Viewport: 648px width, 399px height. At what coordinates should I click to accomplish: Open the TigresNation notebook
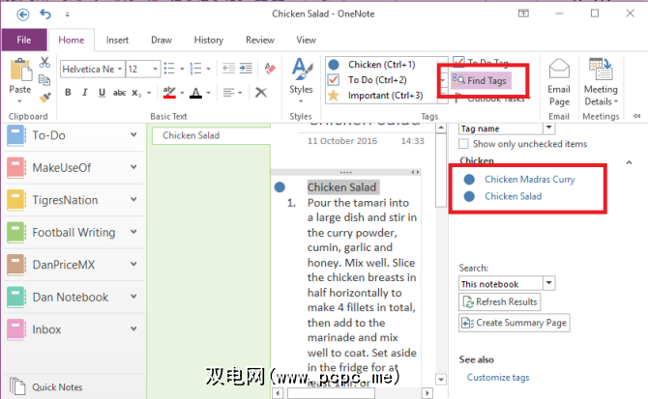74,200
